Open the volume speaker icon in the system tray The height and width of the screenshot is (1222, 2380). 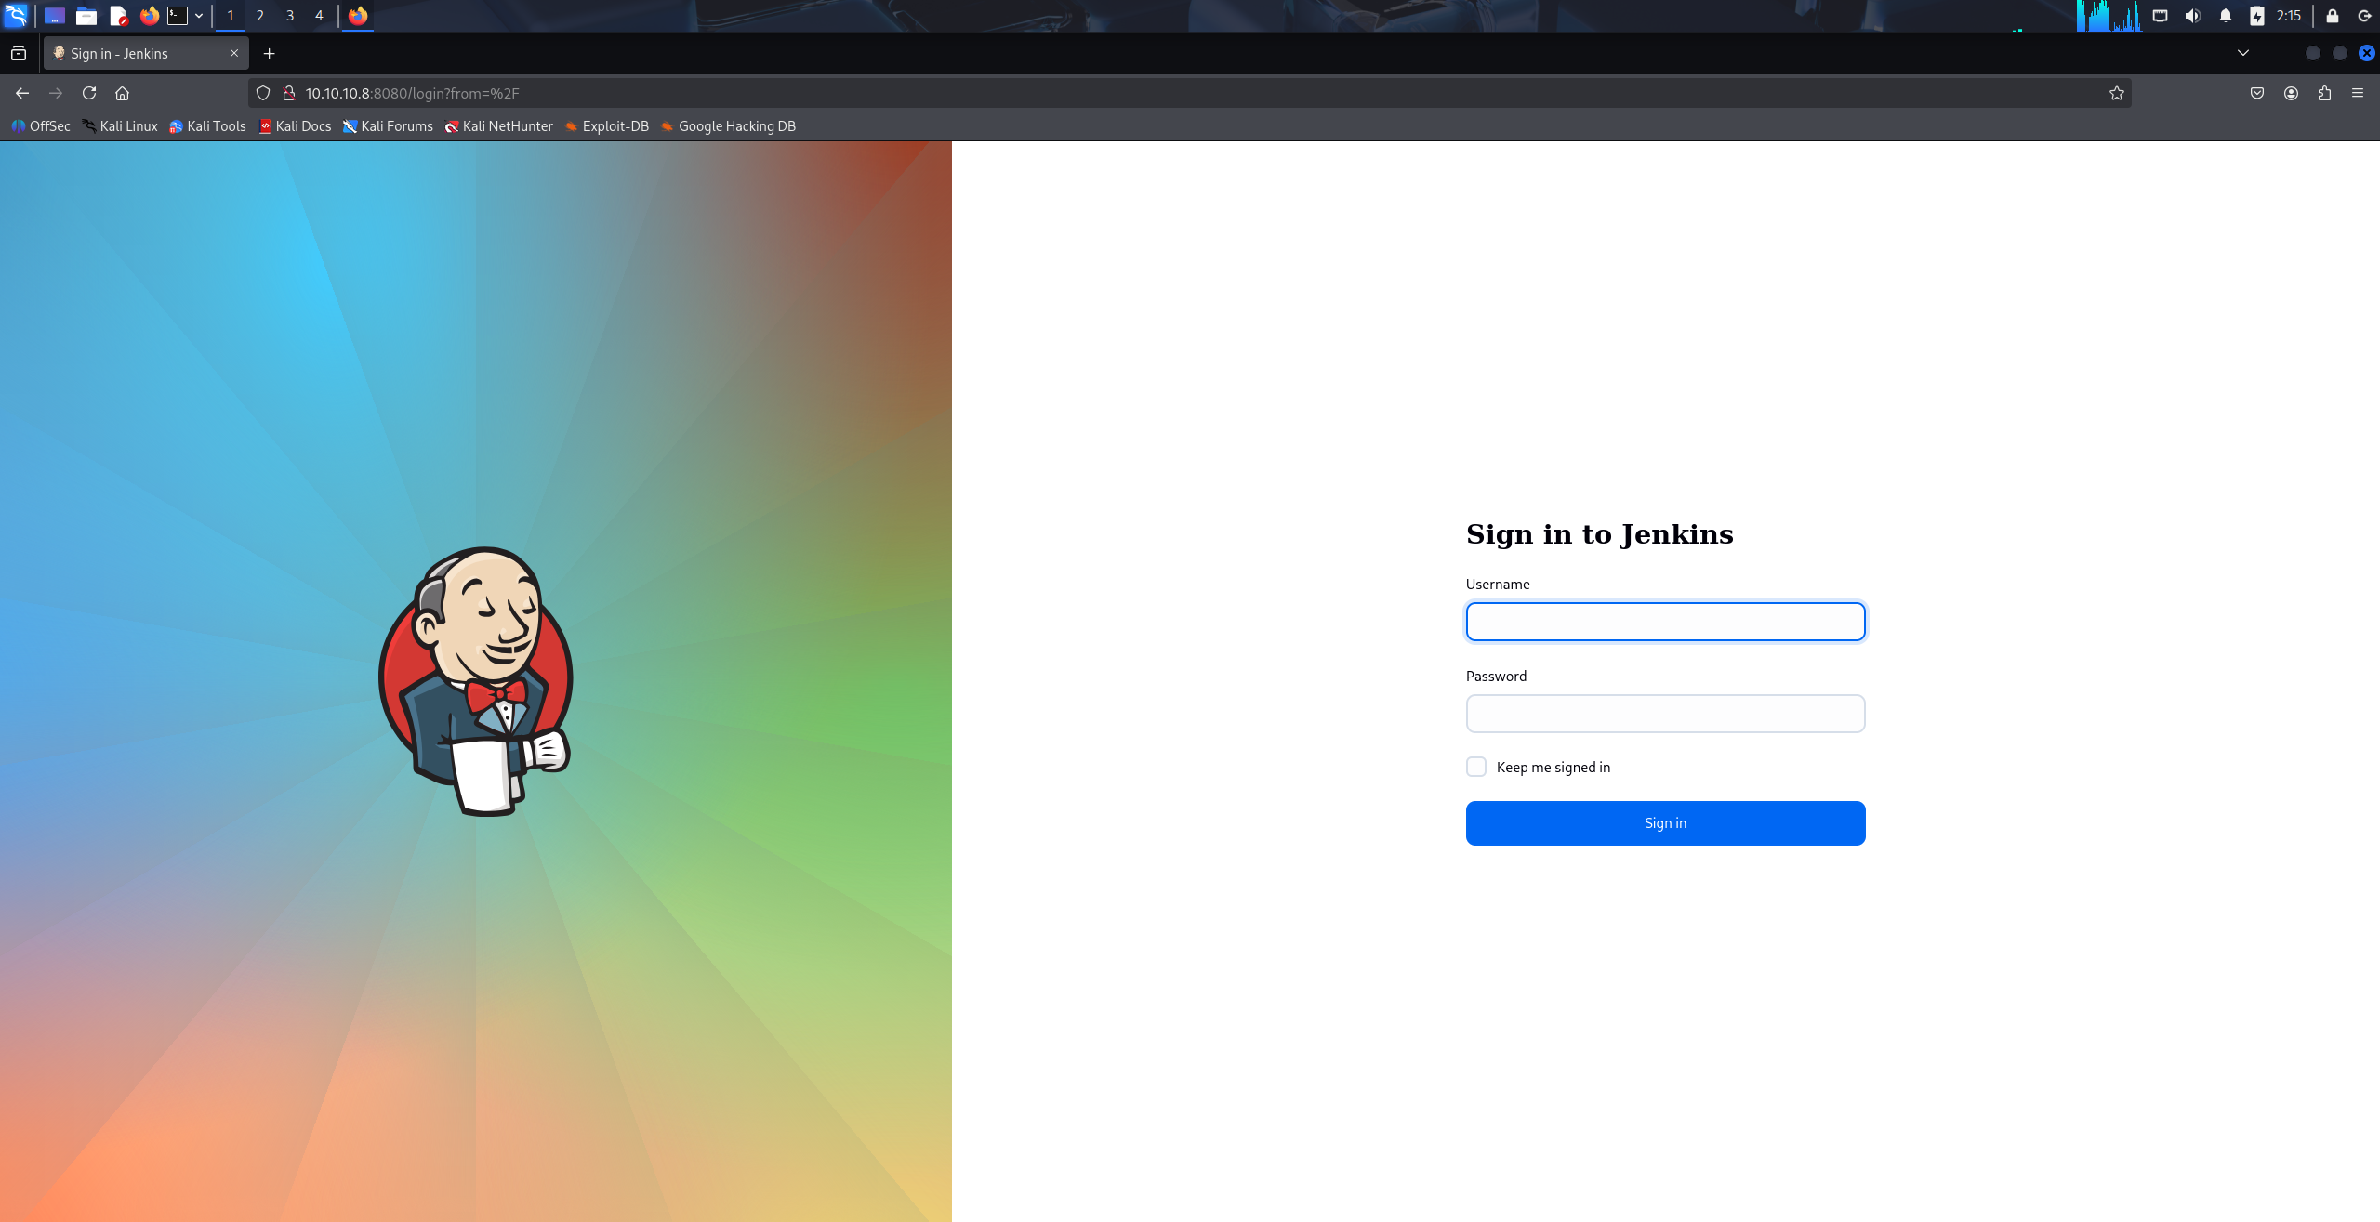[2193, 16]
